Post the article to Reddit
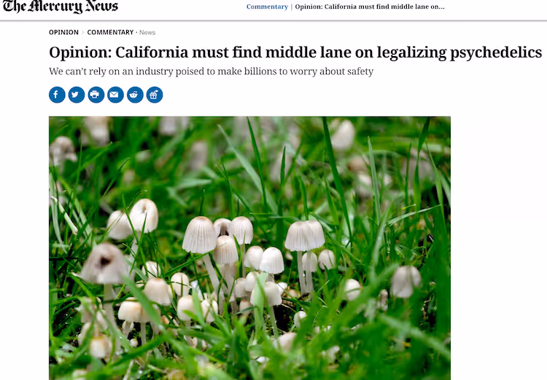 point(135,95)
